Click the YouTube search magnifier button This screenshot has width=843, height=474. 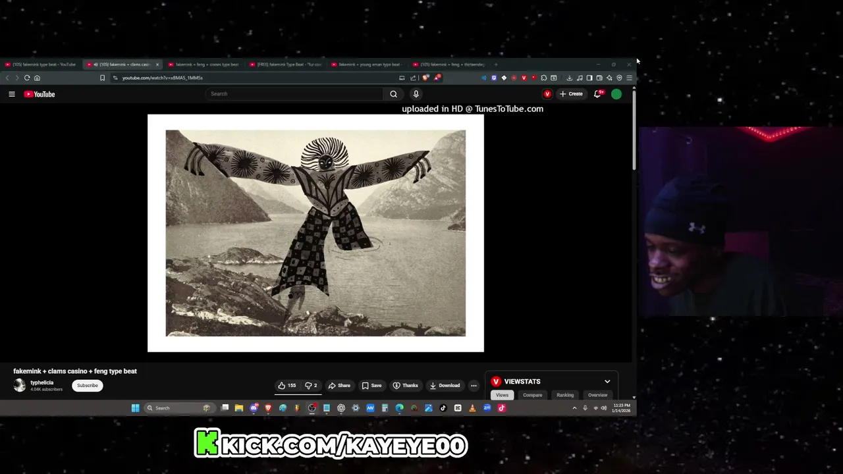pyautogui.click(x=393, y=94)
